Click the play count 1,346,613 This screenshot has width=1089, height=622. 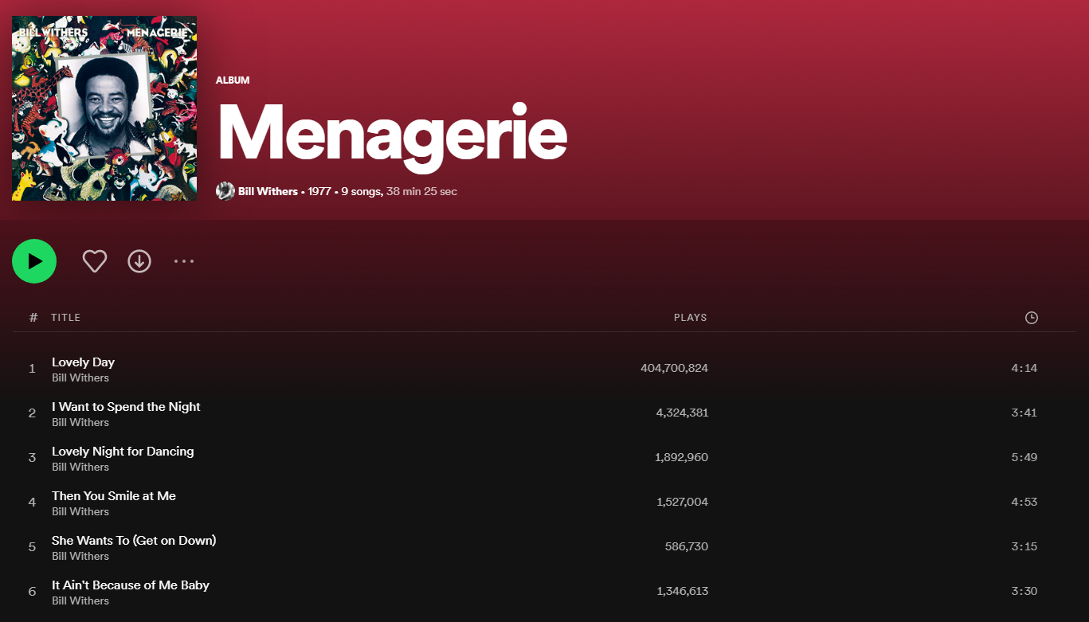pyautogui.click(x=682, y=592)
